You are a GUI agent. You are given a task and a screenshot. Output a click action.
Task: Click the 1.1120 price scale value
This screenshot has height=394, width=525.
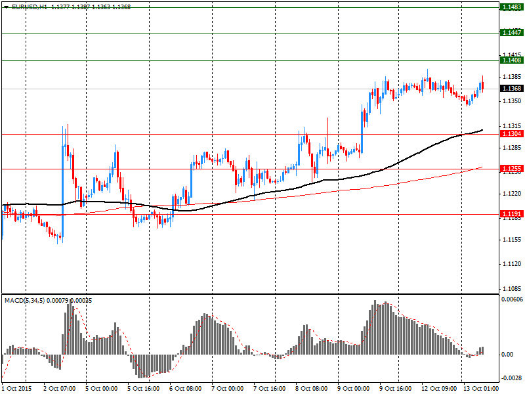click(512, 264)
